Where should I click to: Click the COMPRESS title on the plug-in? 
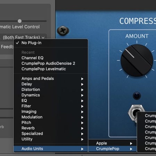(x=138, y=21)
